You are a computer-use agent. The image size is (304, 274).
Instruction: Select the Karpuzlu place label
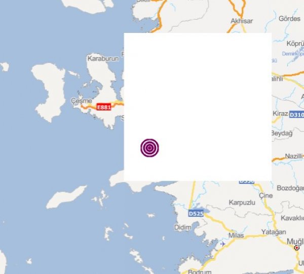click(x=242, y=203)
